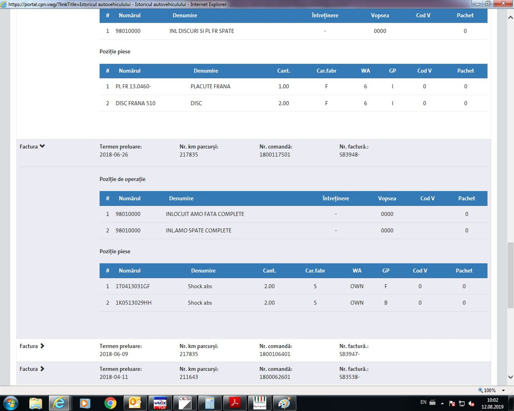Select part number 1T0413031GF
This screenshot has height=411, width=514.
[x=133, y=286]
